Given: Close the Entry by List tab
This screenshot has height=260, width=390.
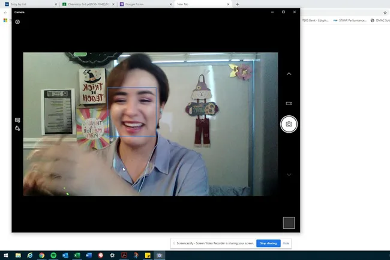Looking at the screenshot, I should (x=56, y=4).
